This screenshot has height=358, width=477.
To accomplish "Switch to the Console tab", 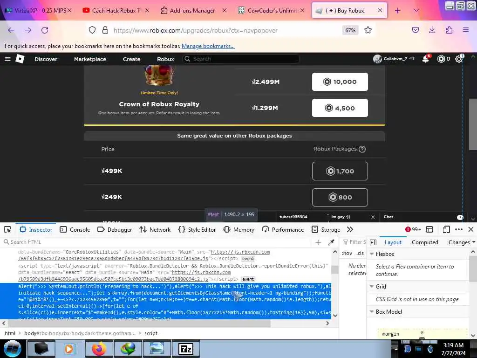I will (x=75, y=229).
